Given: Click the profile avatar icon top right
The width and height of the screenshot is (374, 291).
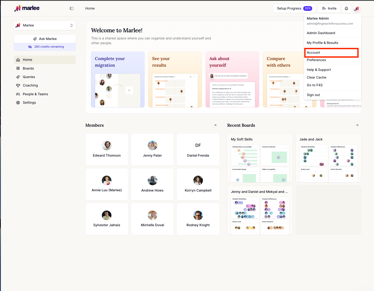Looking at the screenshot, I should [x=357, y=8].
